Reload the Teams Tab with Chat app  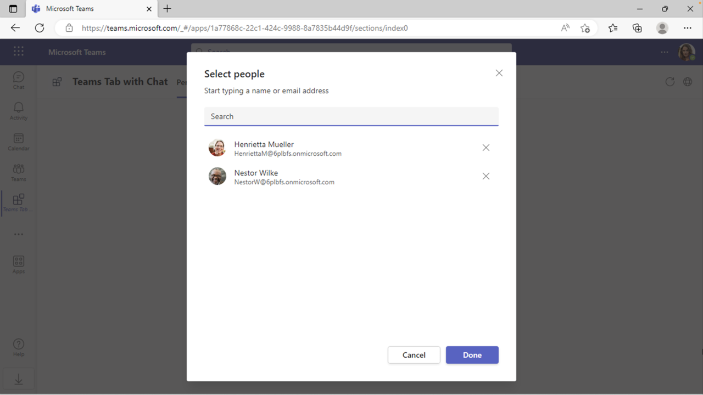coord(670,82)
